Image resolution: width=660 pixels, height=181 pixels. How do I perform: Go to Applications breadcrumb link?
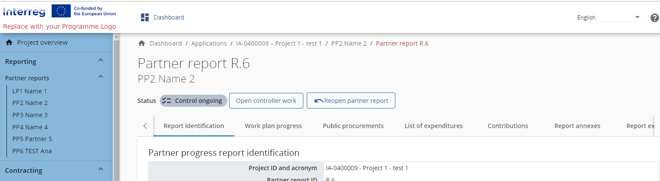[209, 43]
